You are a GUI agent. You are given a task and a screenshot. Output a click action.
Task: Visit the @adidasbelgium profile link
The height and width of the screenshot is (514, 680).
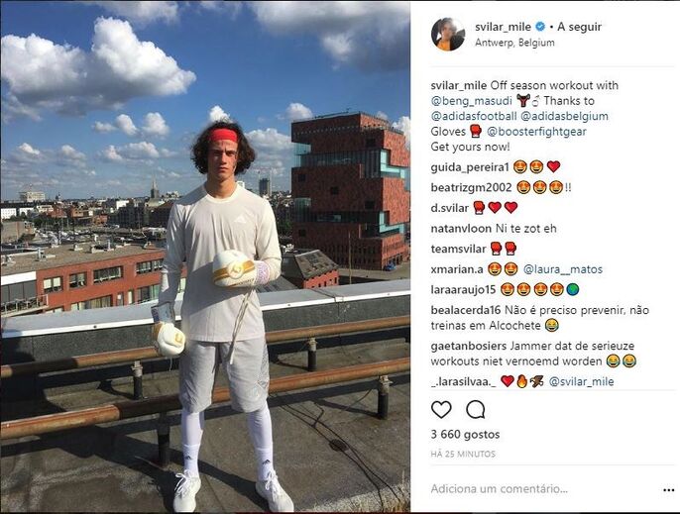click(564, 116)
